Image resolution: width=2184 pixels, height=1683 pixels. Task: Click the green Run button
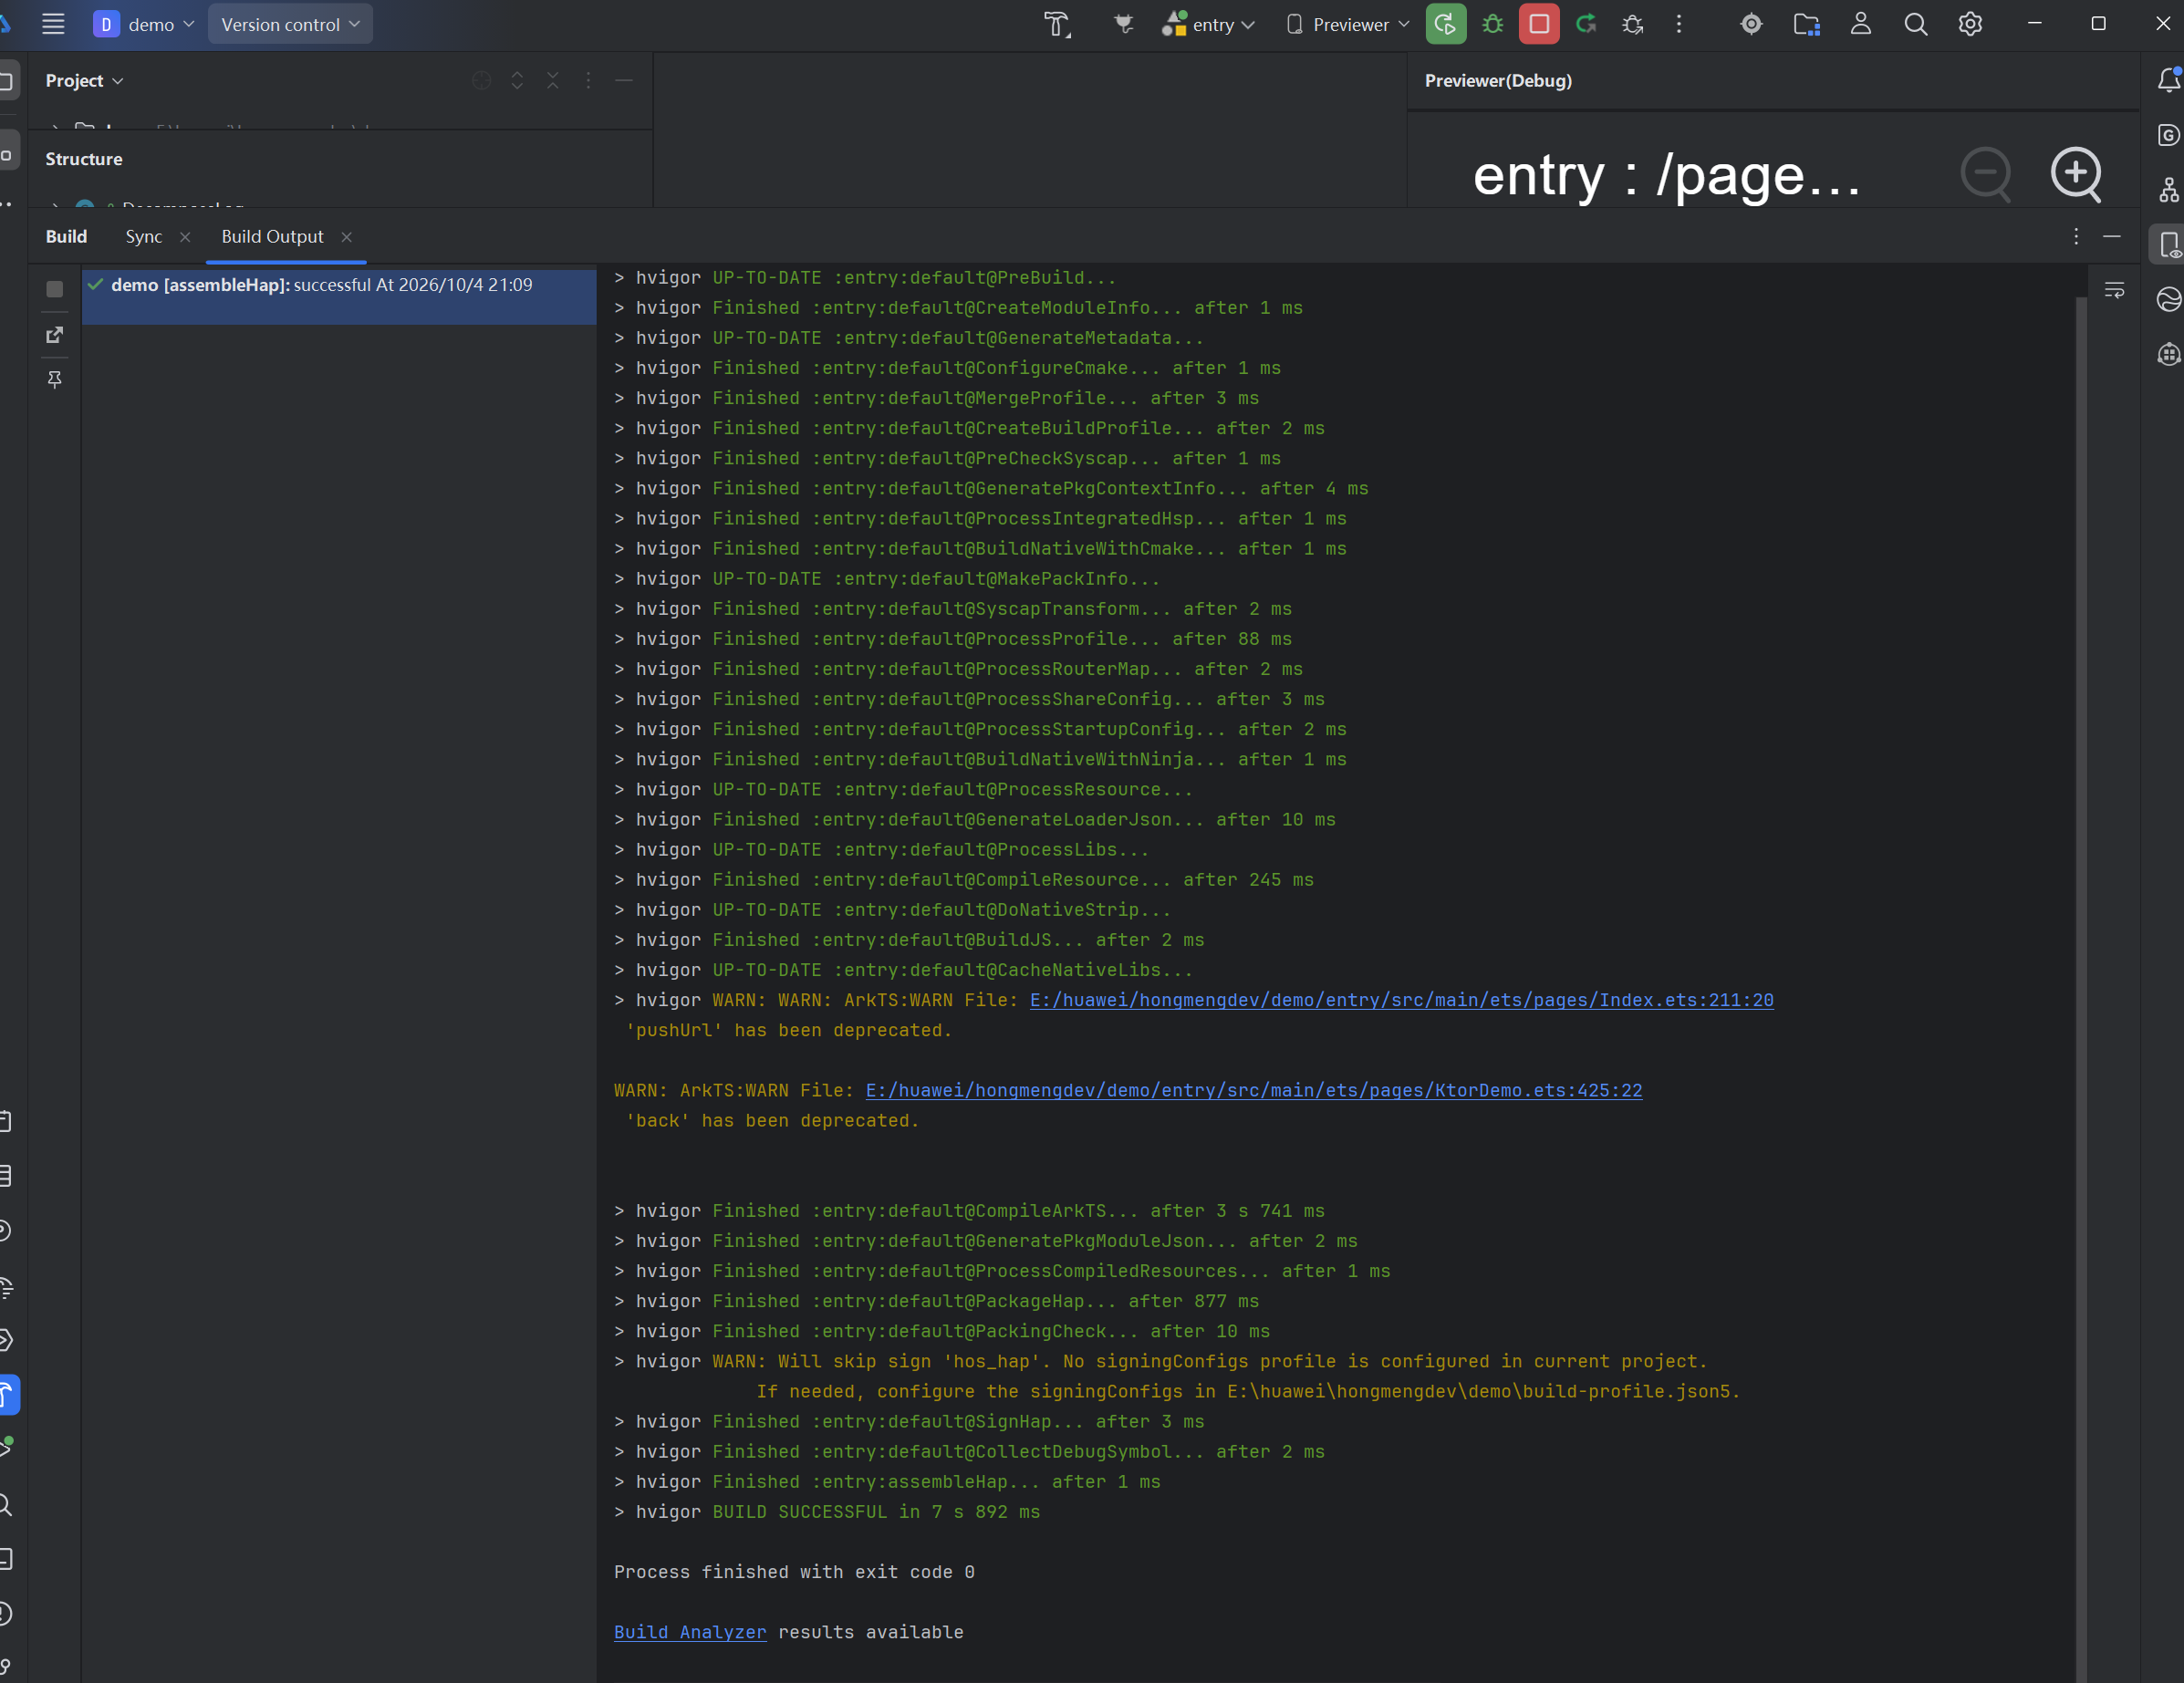[1445, 24]
